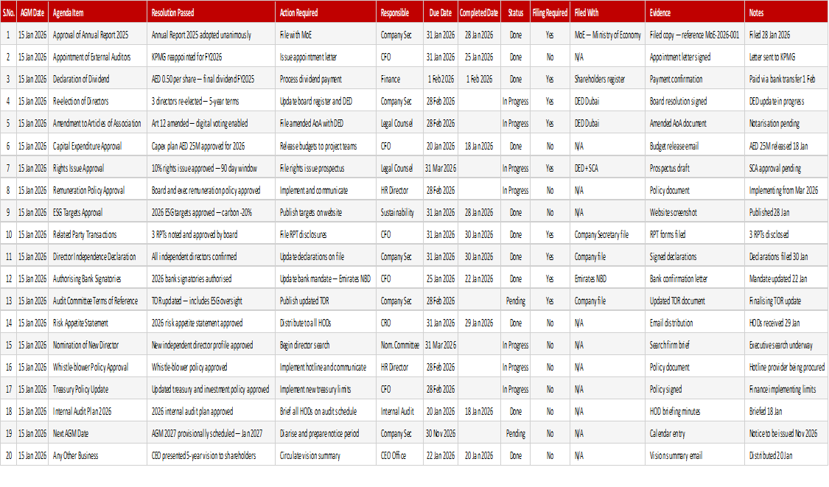Select 'Notarisation pending' notes cell
Image resolution: width=829 pixels, height=487 pixels.
786,123
